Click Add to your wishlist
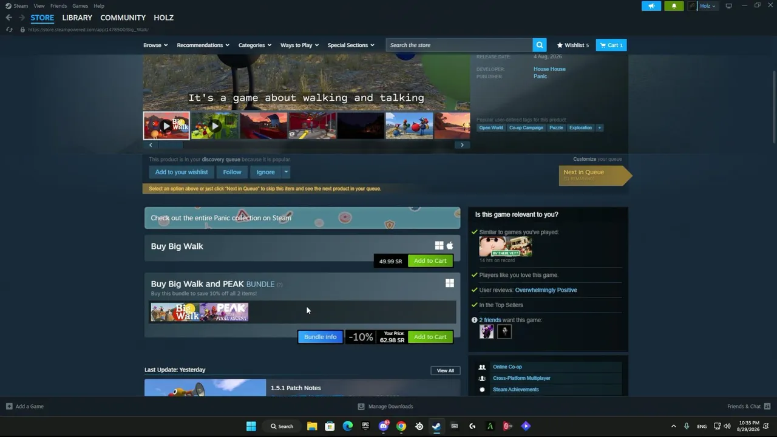 [182, 172]
